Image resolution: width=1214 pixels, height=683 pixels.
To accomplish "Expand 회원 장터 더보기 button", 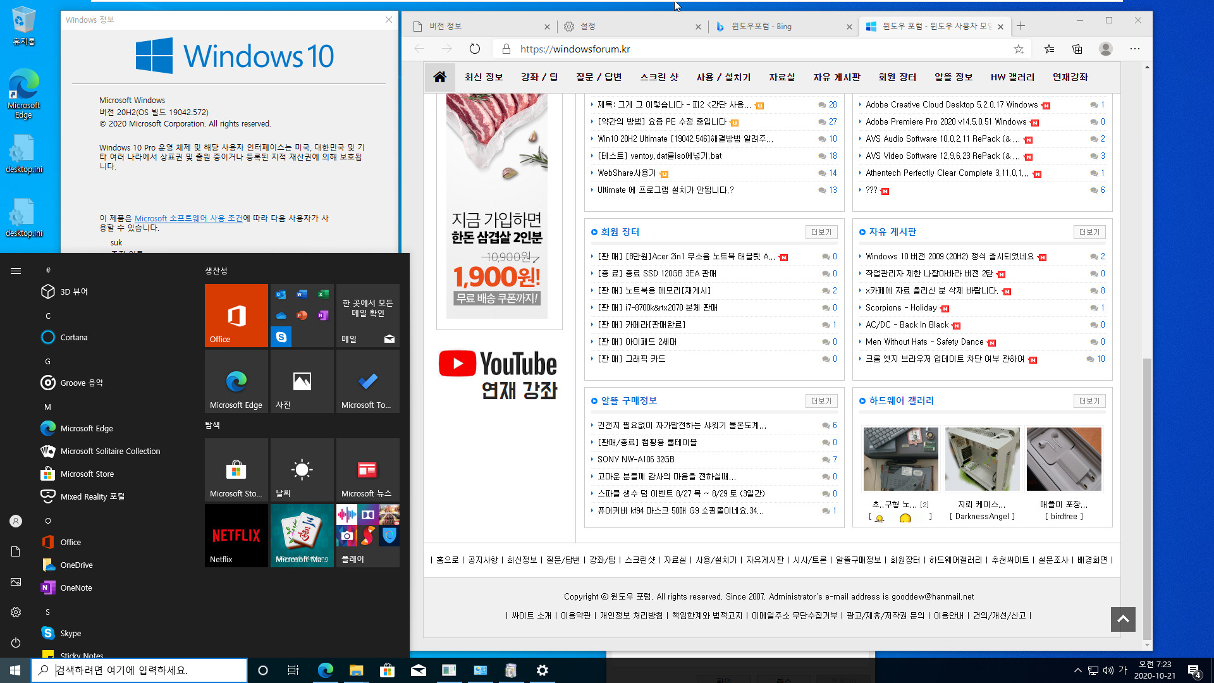I will [x=821, y=232].
